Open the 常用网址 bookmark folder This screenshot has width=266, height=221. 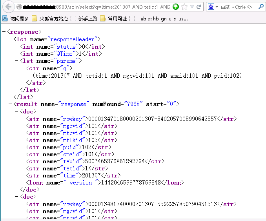pyautogui.click(x=113, y=18)
